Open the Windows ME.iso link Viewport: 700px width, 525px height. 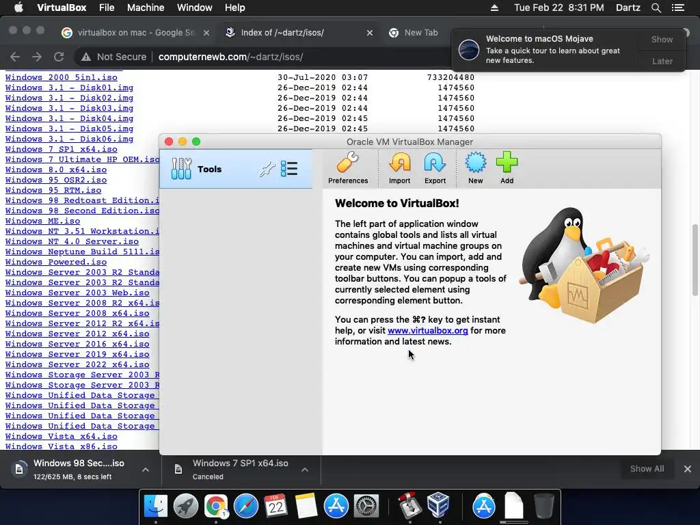point(42,221)
